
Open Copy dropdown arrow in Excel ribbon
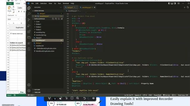tap(15, 9)
